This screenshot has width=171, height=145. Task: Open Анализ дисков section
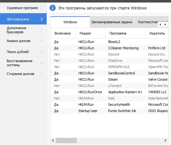point(23,41)
